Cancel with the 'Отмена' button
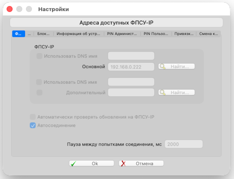234x179 pixels. (141, 163)
